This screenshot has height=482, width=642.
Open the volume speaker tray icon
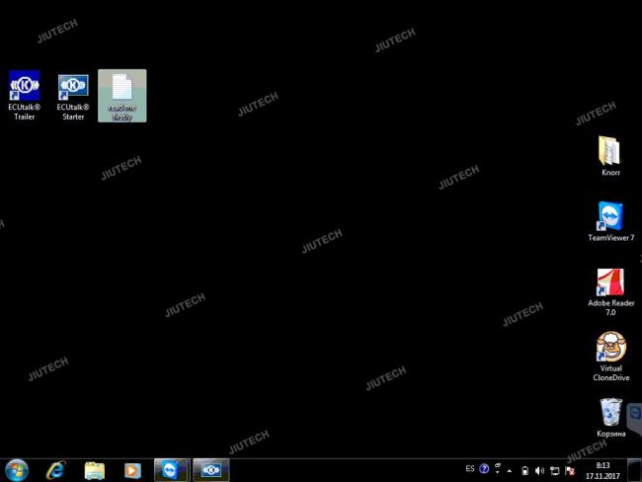pos(539,471)
